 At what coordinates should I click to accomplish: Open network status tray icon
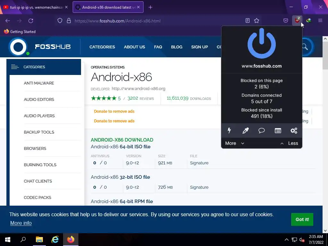pyautogui.click(x=294, y=240)
